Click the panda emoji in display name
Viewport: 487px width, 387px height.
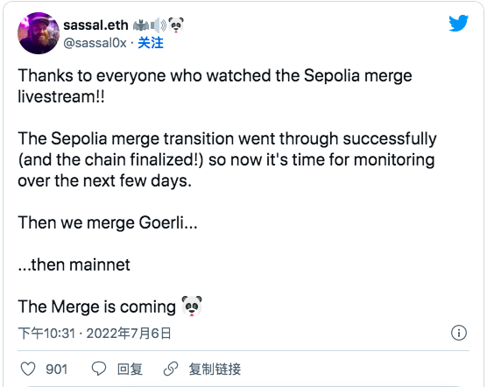176,25
